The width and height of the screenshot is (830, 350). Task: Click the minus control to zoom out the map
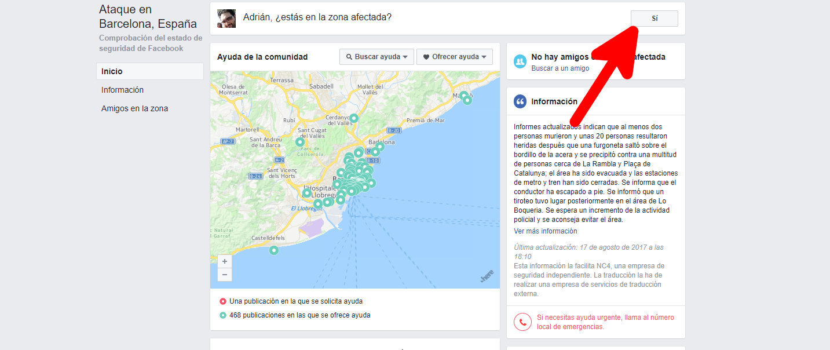coord(224,274)
